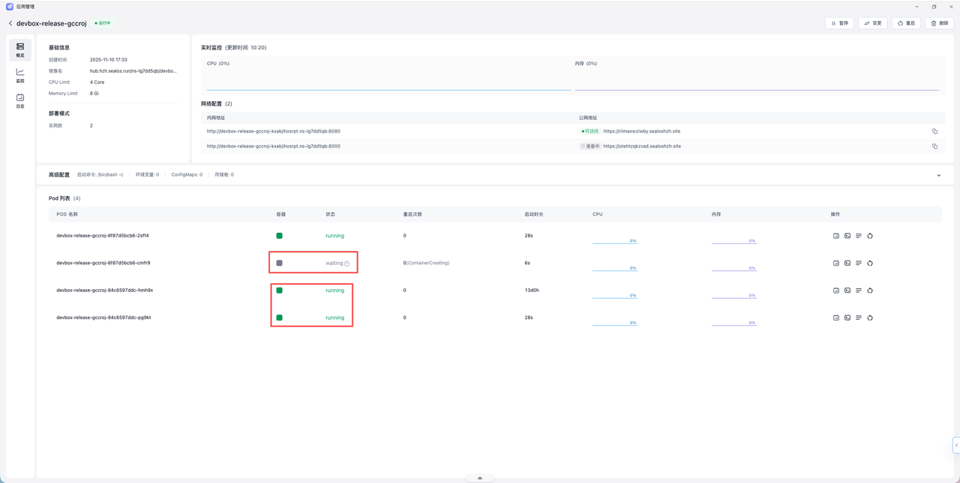
Task: Click the 变更 update button
Action: (873, 23)
